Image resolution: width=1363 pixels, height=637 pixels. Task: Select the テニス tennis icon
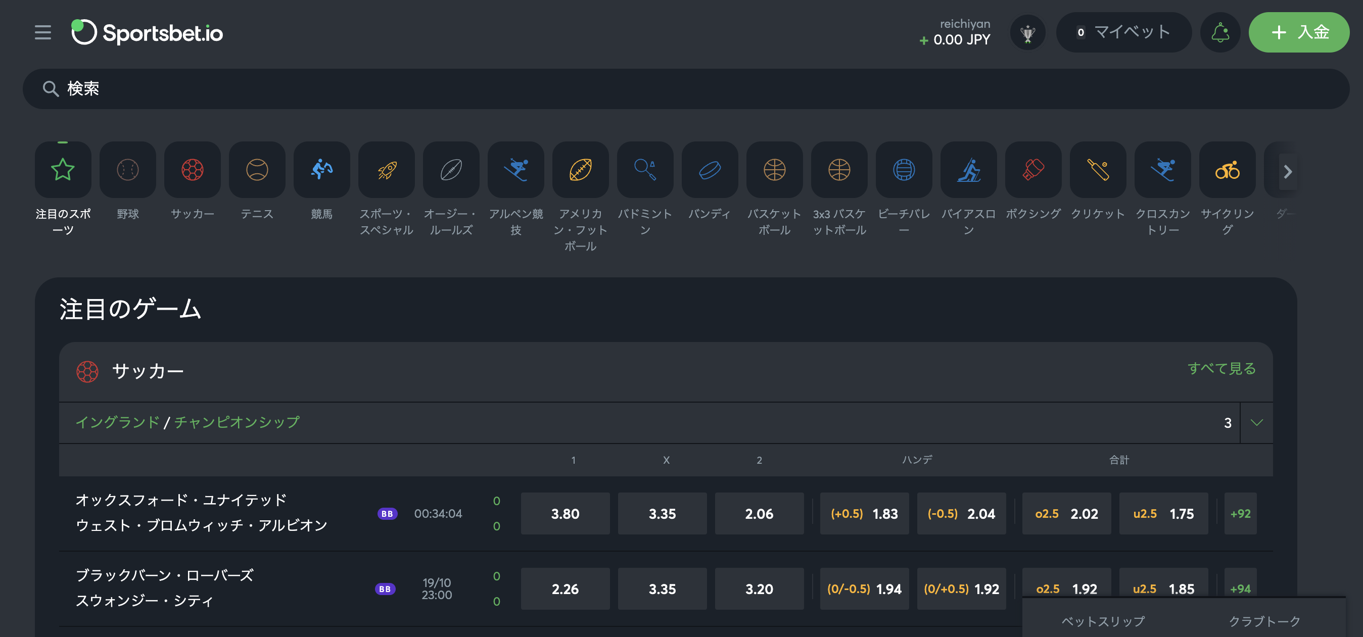257,170
